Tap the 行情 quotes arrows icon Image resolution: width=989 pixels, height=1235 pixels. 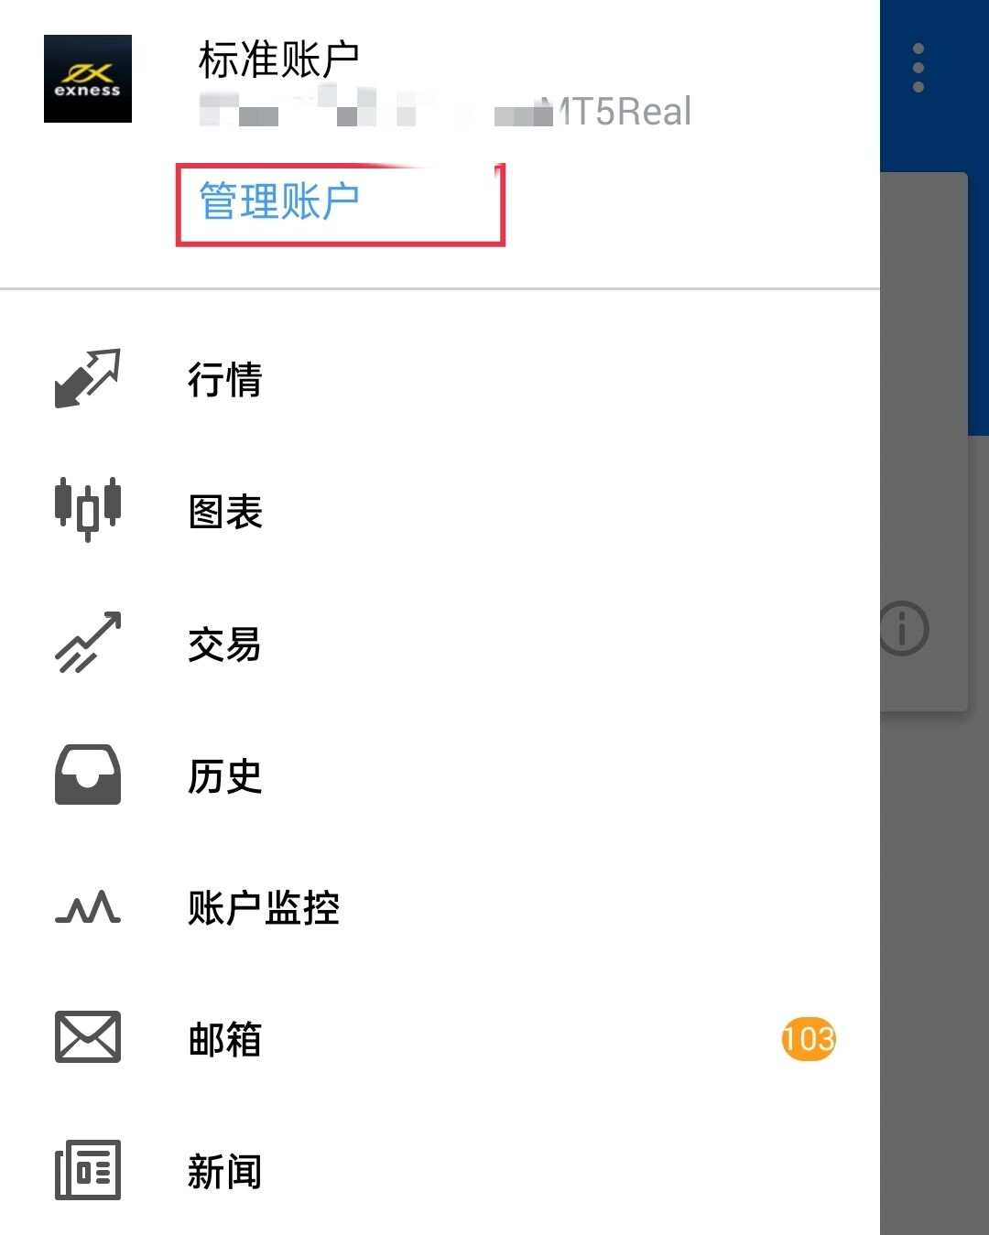click(88, 378)
